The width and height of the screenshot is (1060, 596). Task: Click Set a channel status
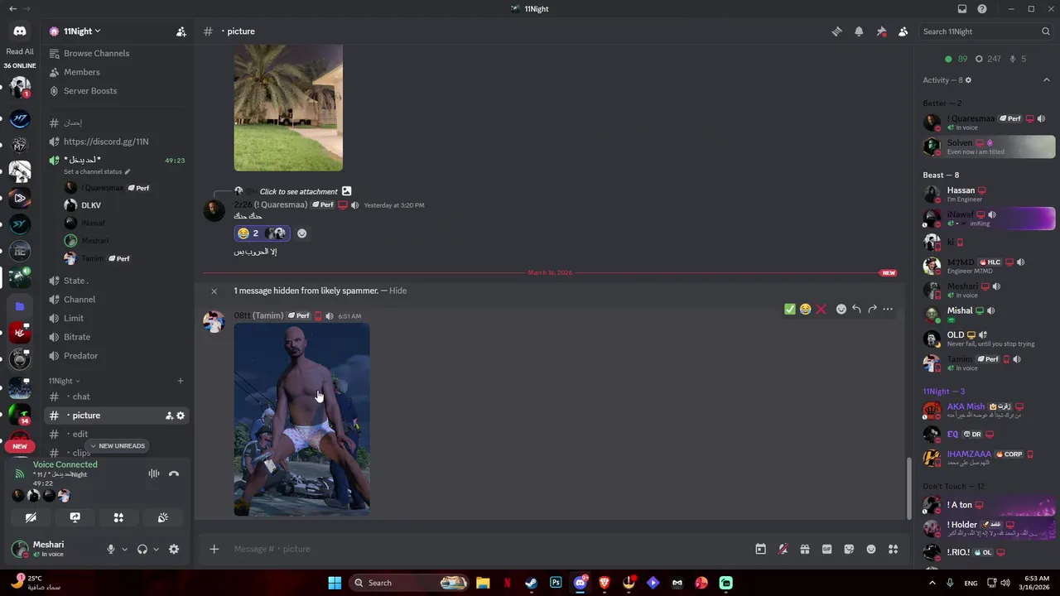tap(97, 172)
